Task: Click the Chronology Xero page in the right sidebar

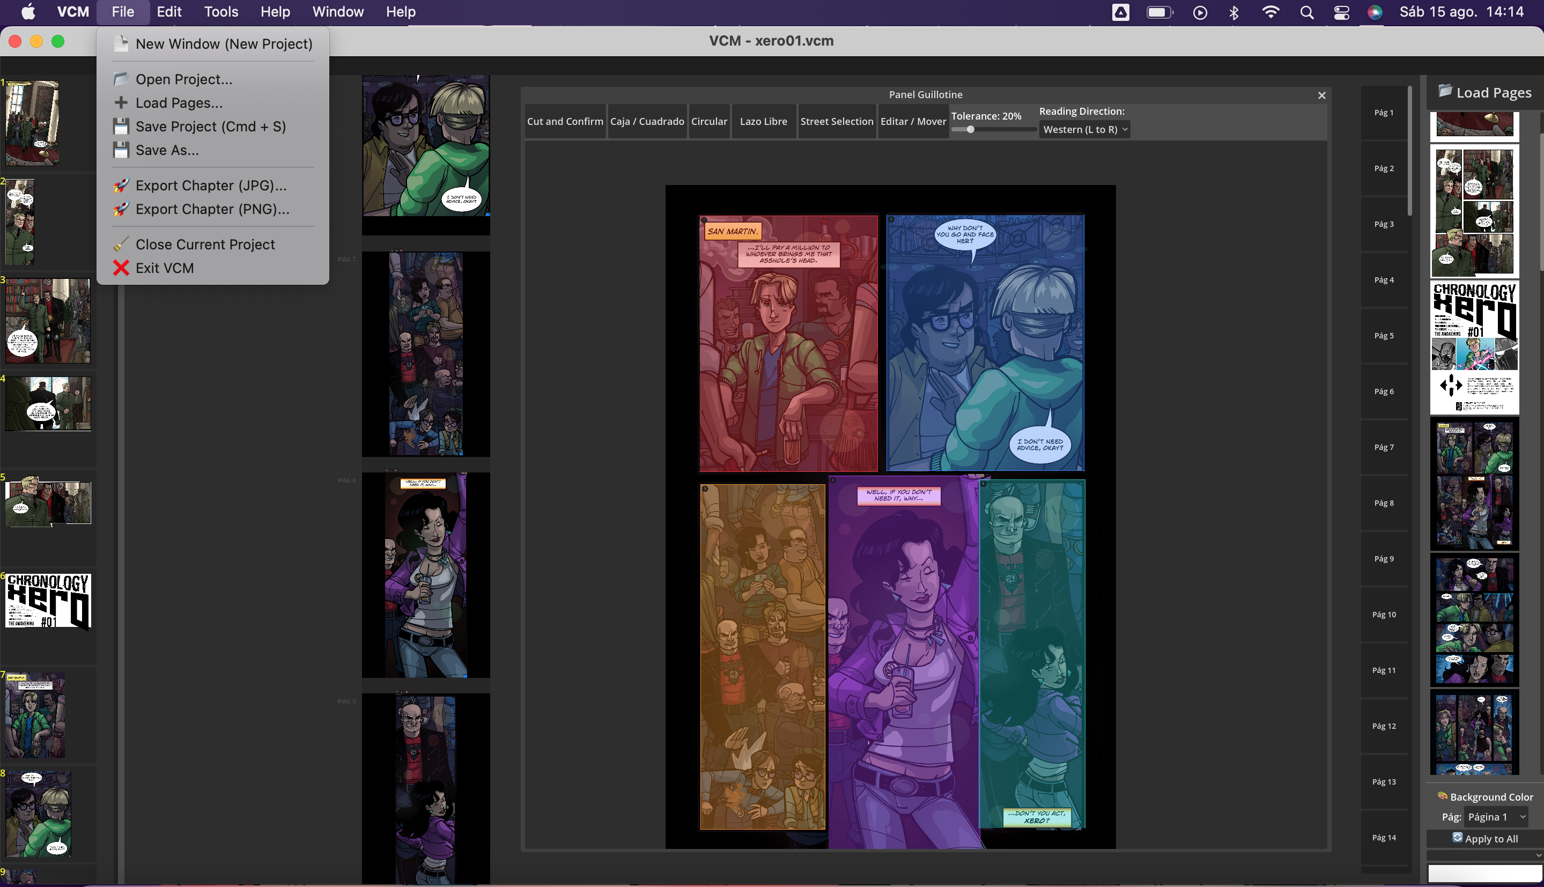Action: pyautogui.click(x=1475, y=348)
